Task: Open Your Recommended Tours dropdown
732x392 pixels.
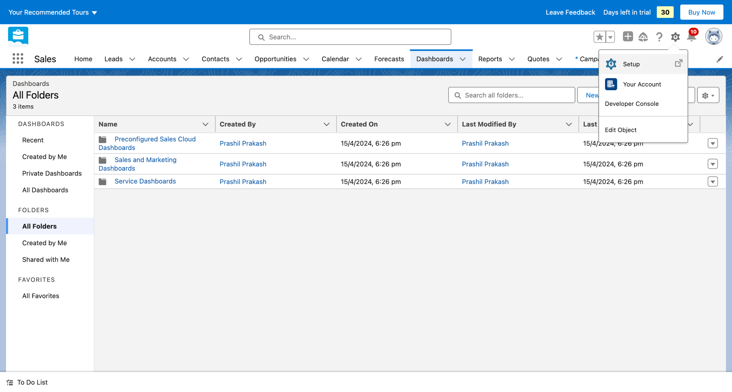Action: (53, 12)
